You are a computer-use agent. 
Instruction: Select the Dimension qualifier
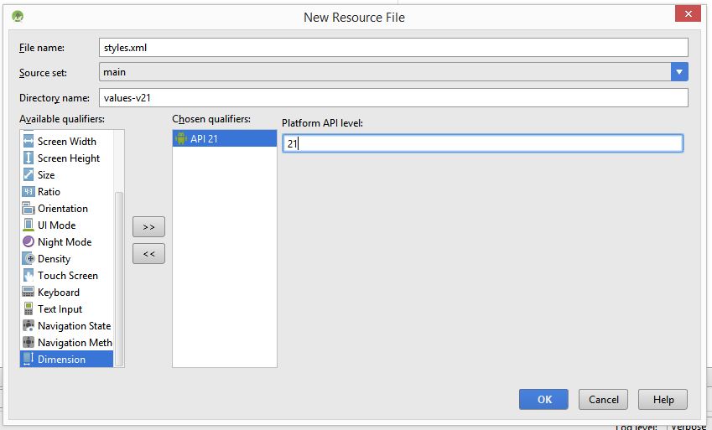pos(61,360)
